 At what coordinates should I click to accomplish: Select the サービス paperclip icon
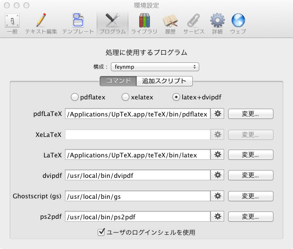click(193, 23)
